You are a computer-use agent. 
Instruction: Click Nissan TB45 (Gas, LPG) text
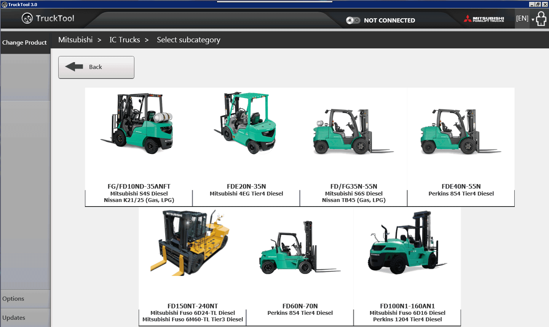pos(354,200)
